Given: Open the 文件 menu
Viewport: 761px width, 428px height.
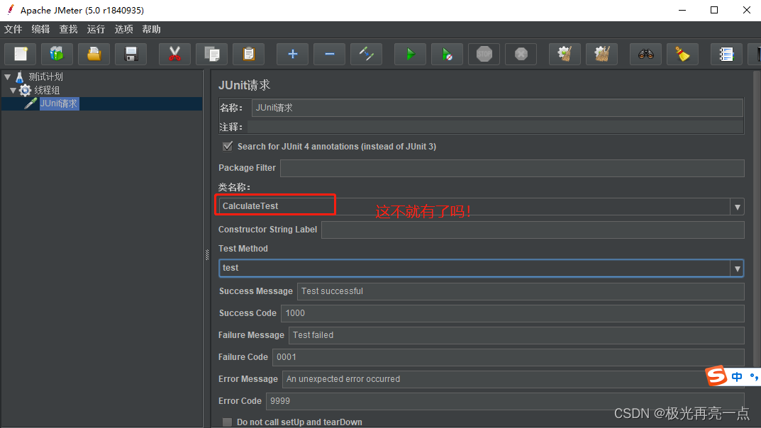Looking at the screenshot, I should pyautogui.click(x=13, y=29).
